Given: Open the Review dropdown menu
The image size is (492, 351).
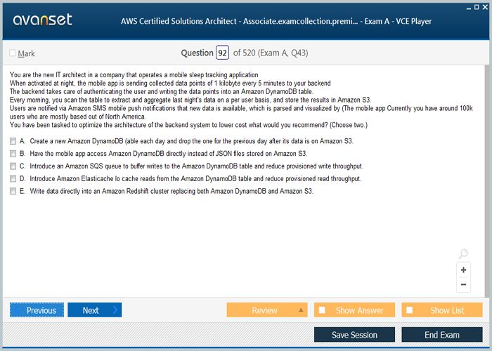Looking at the screenshot, I should pos(267,310).
